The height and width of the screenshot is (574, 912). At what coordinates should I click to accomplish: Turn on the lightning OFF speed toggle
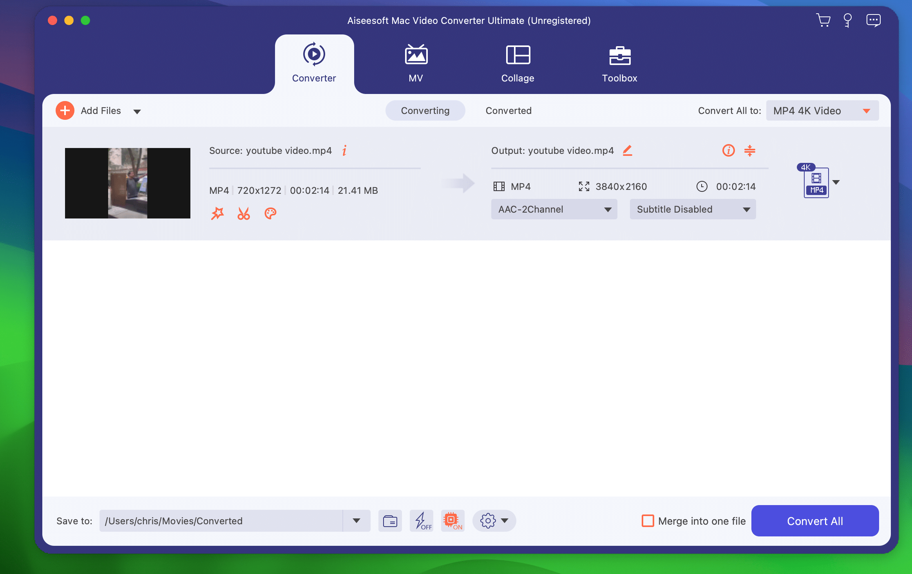(421, 520)
